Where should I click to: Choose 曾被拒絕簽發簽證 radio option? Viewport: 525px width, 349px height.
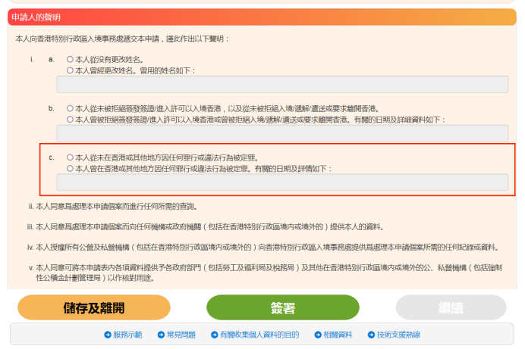click(70, 119)
